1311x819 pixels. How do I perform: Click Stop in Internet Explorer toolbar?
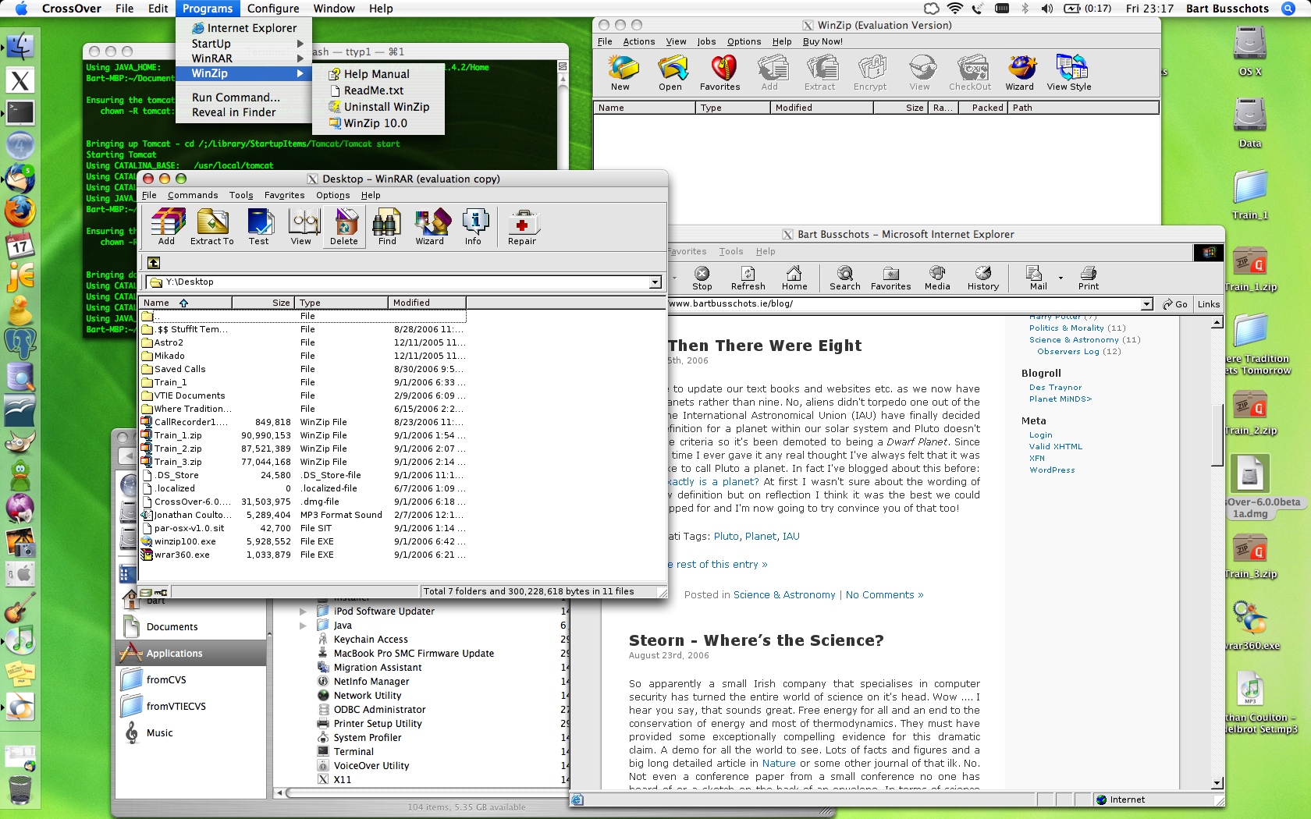(702, 278)
